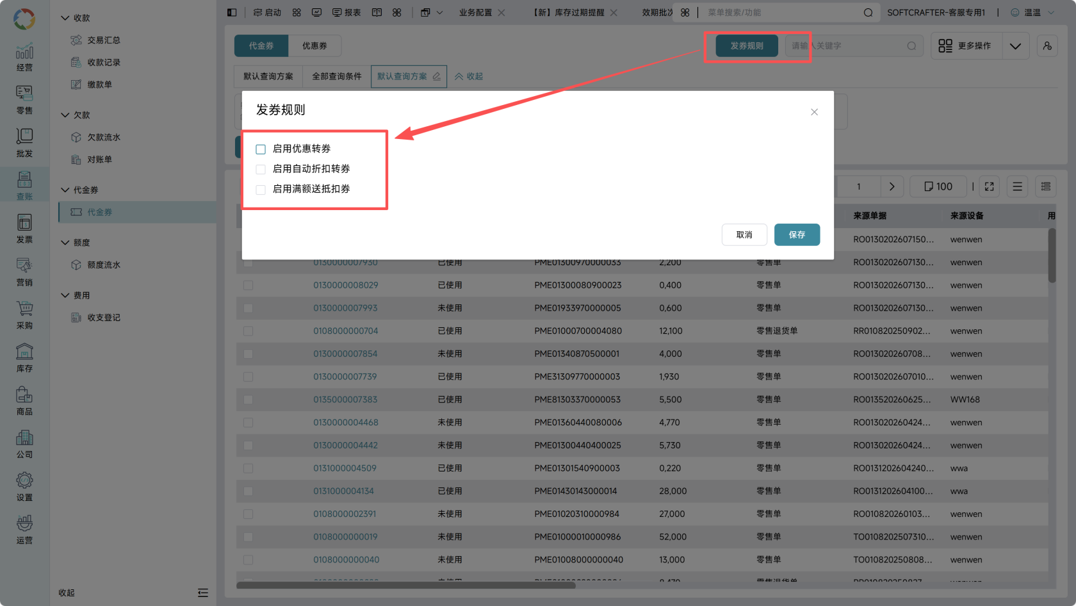Select row checkbox for 0131000004509

click(x=248, y=468)
